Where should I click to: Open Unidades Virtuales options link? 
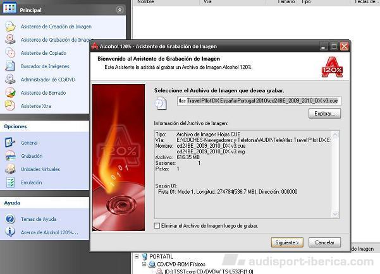coord(40,169)
